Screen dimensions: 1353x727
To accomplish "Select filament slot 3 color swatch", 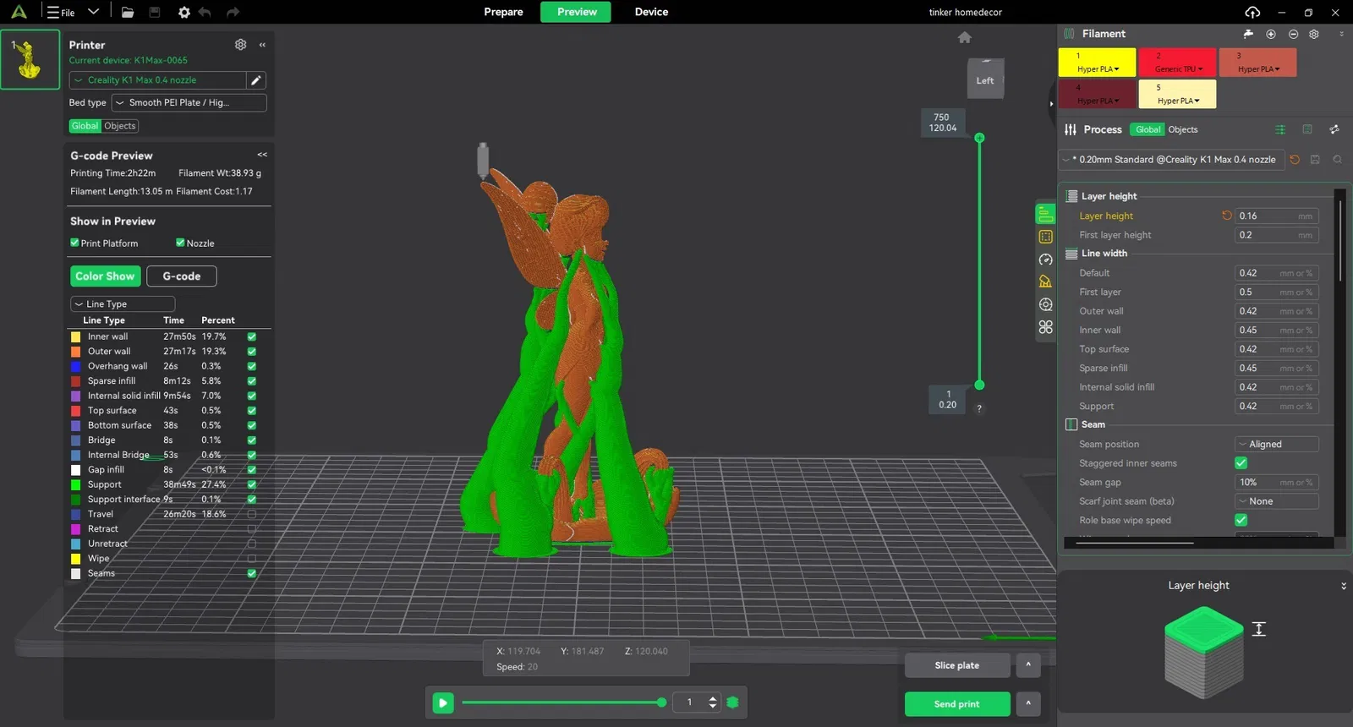I will point(1257,63).
